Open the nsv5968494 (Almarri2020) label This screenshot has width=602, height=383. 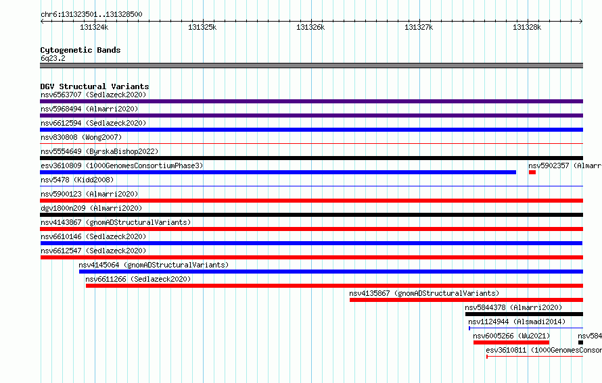pos(89,109)
